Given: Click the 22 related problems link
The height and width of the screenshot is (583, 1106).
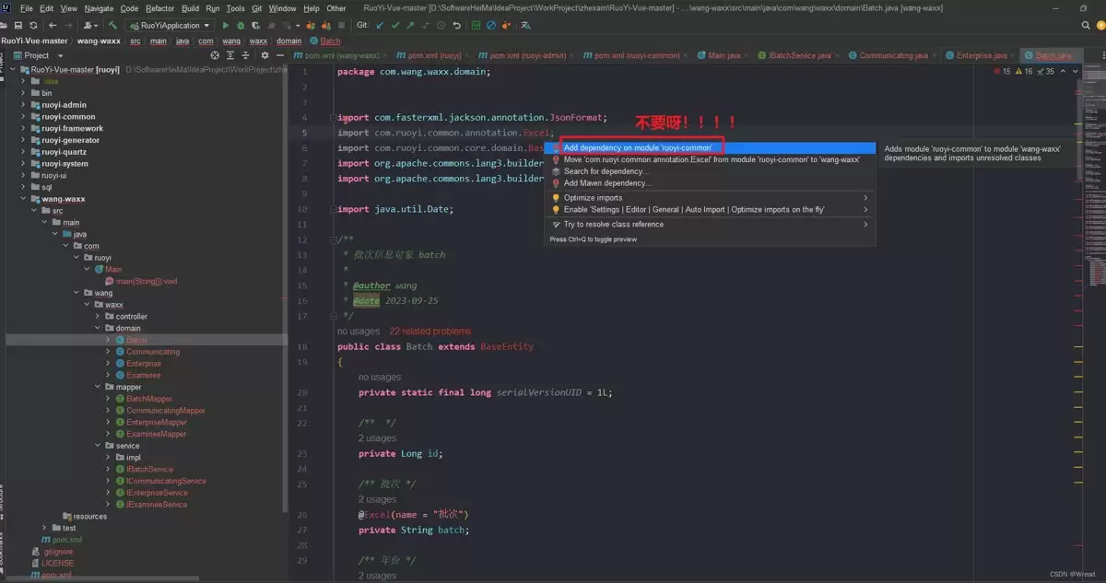Looking at the screenshot, I should click(x=429, y=331).
